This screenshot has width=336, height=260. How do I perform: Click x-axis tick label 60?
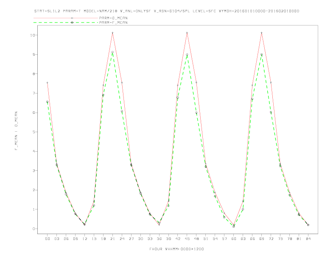234,239
